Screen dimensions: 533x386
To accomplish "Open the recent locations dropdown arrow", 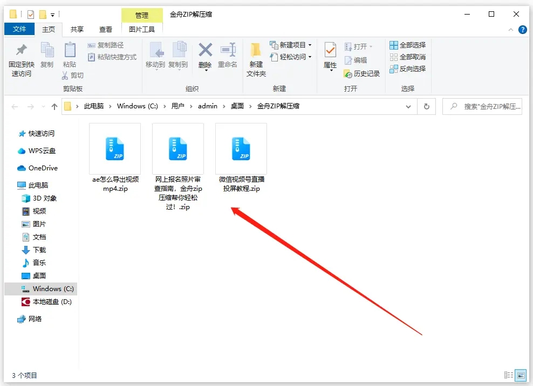I will 43,107.
